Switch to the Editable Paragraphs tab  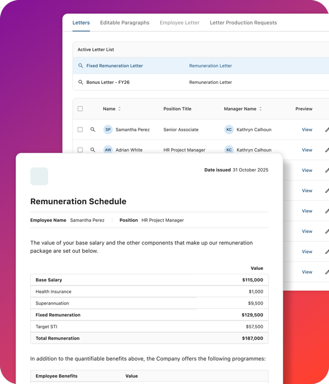[x=124, y=23]
